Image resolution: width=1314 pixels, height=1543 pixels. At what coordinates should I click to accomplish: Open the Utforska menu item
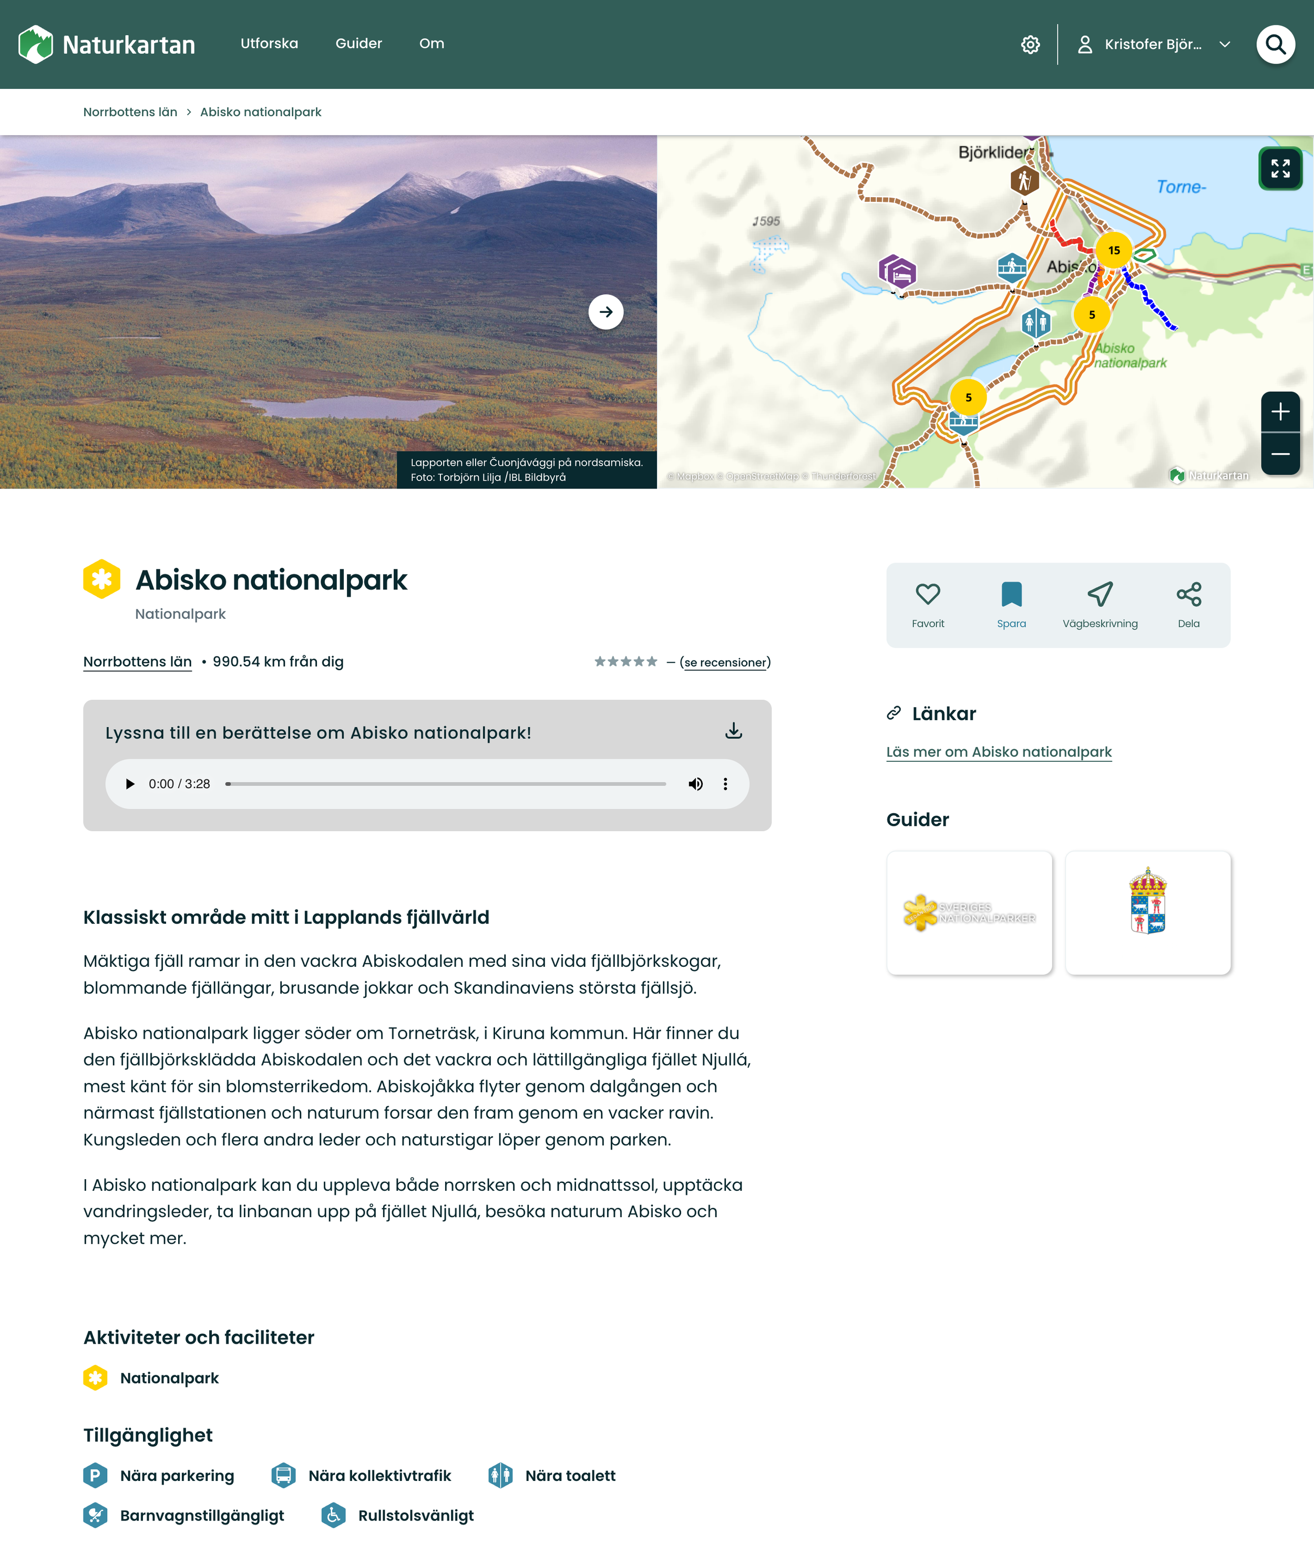click(269, 43)
